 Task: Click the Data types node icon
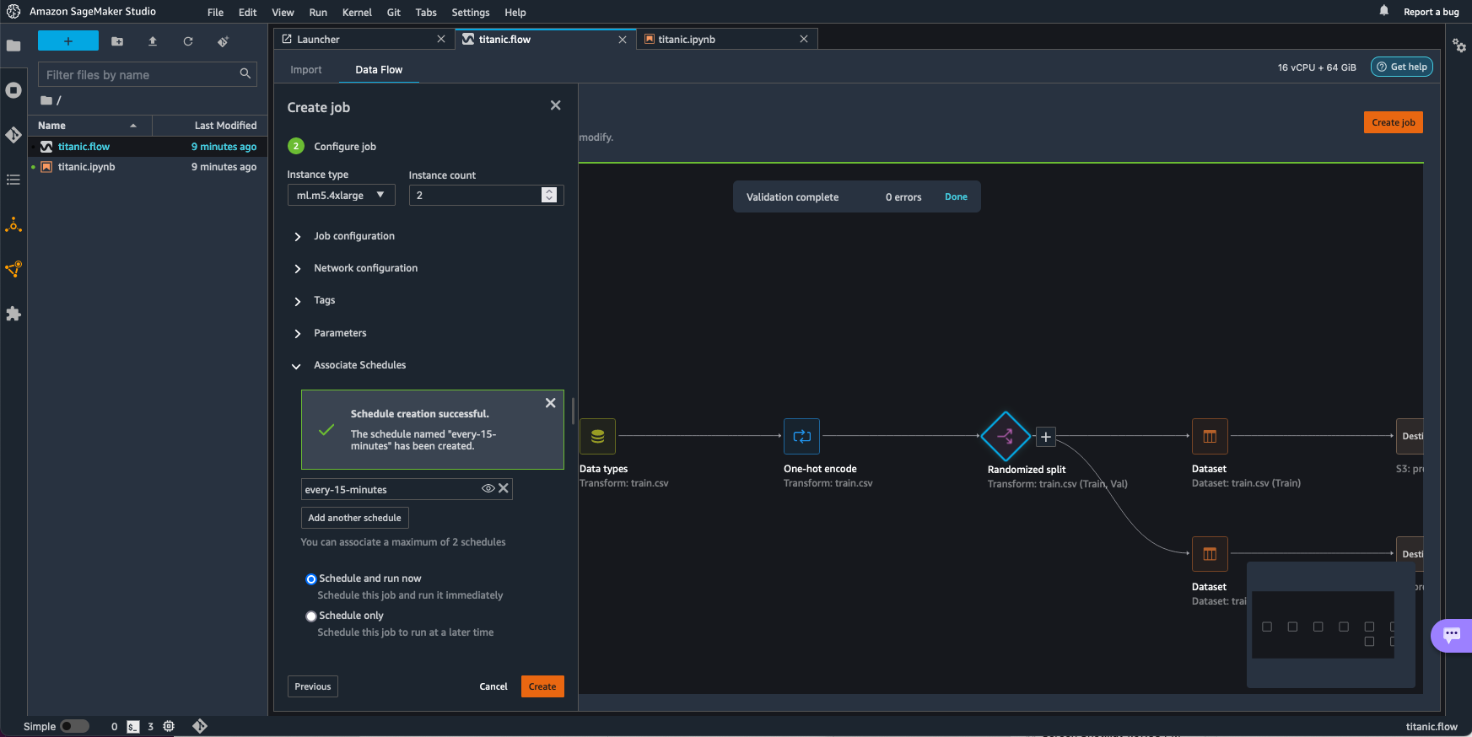click(597, 436)
